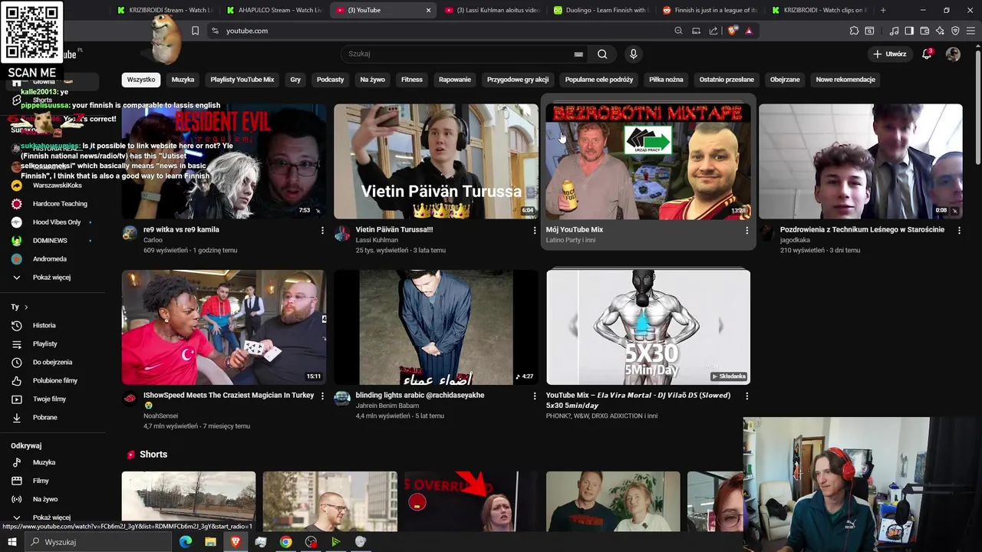Viewport: 982px width, 552px height.
Task: Close the active YouTube browser tab
Action: coord(428,10)
